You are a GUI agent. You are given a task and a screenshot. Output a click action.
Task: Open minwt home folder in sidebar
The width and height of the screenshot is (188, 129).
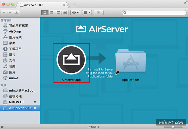(x=20, y=78)
